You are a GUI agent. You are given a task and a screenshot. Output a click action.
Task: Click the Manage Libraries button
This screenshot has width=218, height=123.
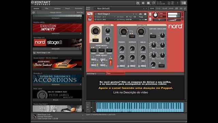click(56, 13)
